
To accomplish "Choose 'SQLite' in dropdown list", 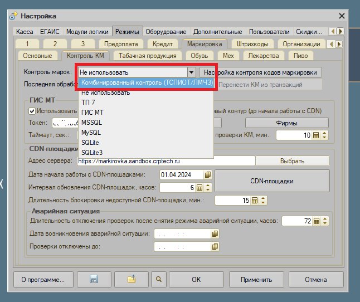I will [x=146, y=143].
